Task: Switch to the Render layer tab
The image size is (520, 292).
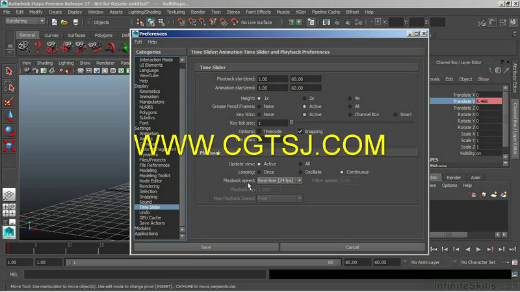Action: pos(453,178)
